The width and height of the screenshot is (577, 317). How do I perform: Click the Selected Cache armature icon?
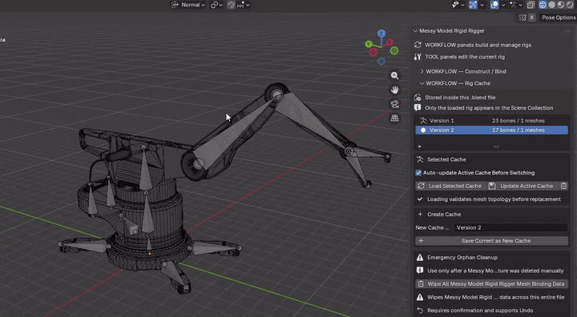420,159
